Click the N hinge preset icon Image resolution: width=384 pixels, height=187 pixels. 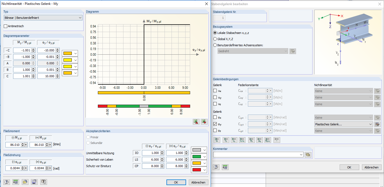point(216,140)
